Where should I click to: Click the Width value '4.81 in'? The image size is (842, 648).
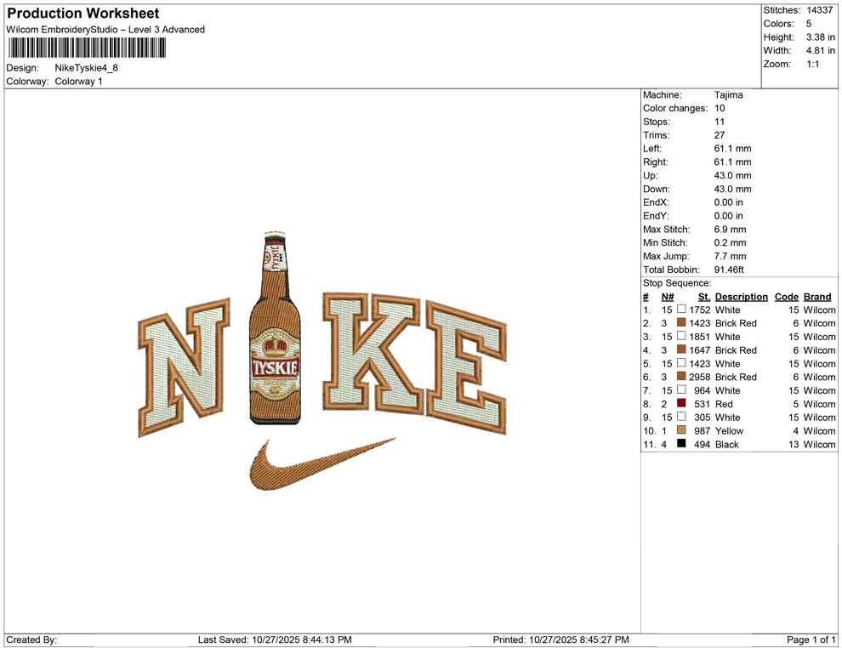(821, 50)
